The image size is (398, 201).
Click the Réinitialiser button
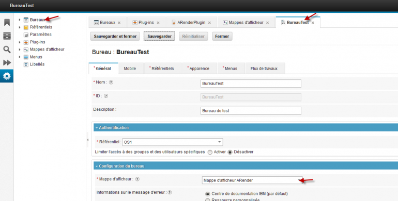click(193, 36)
